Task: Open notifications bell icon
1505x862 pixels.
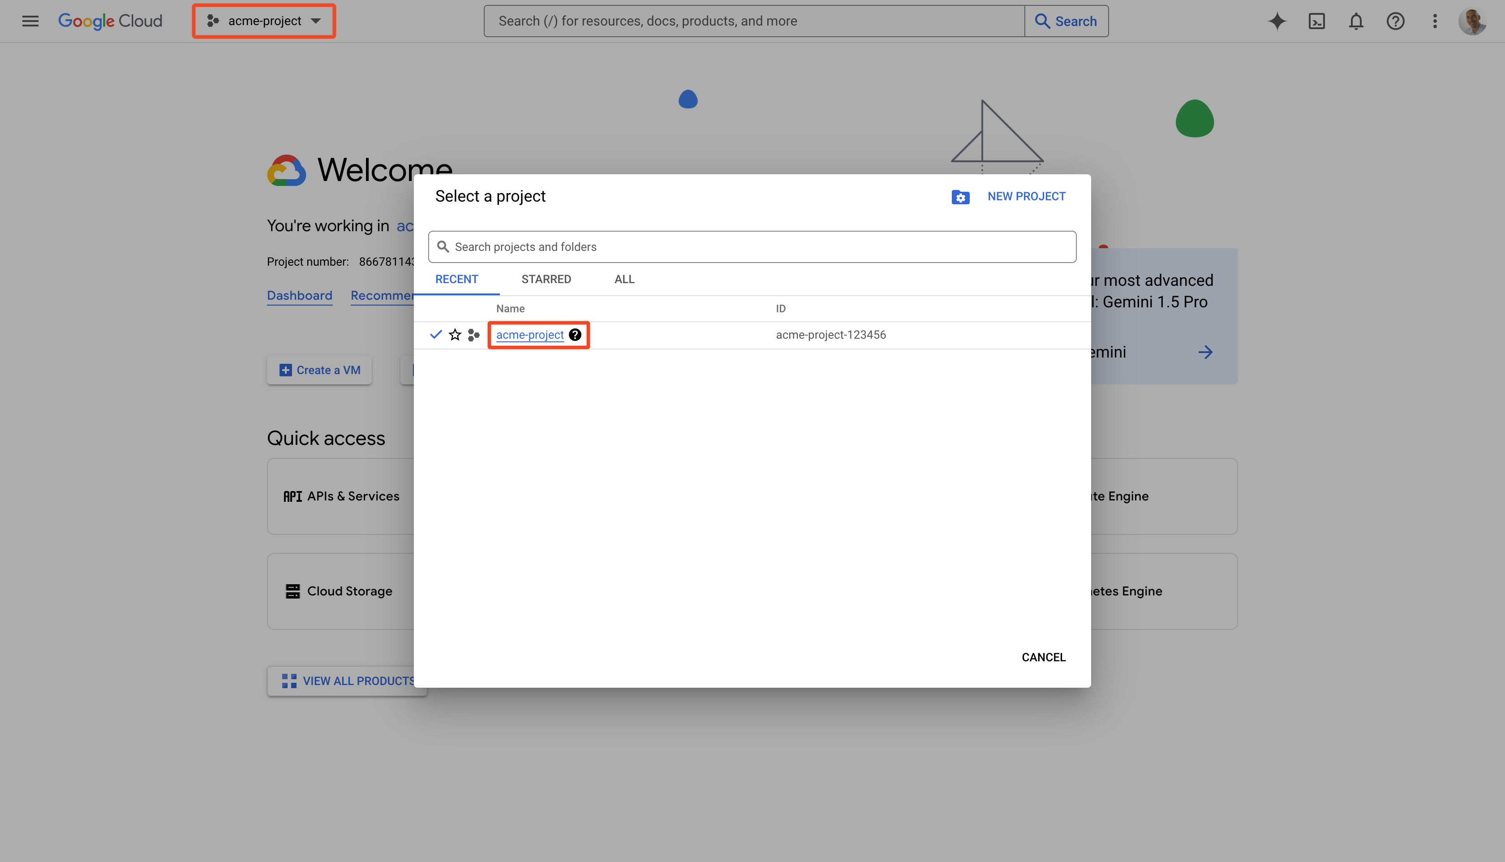Action: tap(1356, 22)
